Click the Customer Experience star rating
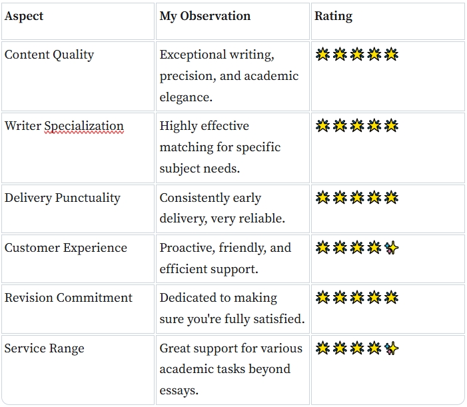This screenshot has height=407, width=467. coord(356,248)
